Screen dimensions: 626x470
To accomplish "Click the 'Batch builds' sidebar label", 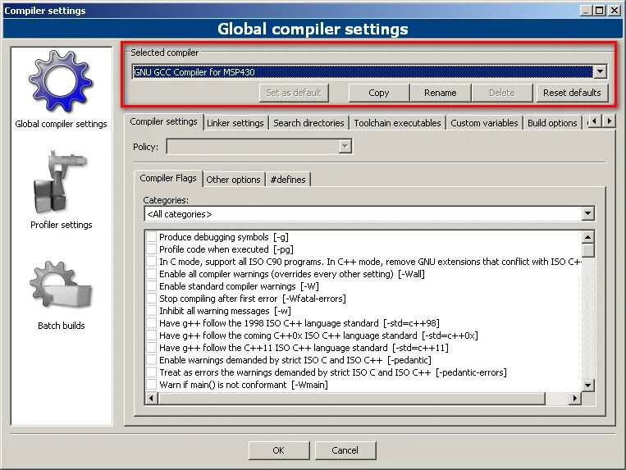I will coord(61,326).
